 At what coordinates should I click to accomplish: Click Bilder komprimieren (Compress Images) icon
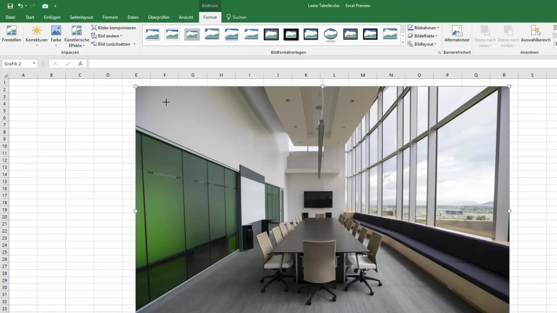[x=94, y=27]
